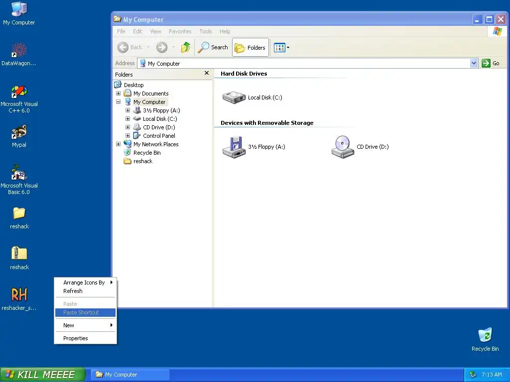510x382 pixels.
Task: Open the DataWagon desktop shortcut
Action: 19,55
